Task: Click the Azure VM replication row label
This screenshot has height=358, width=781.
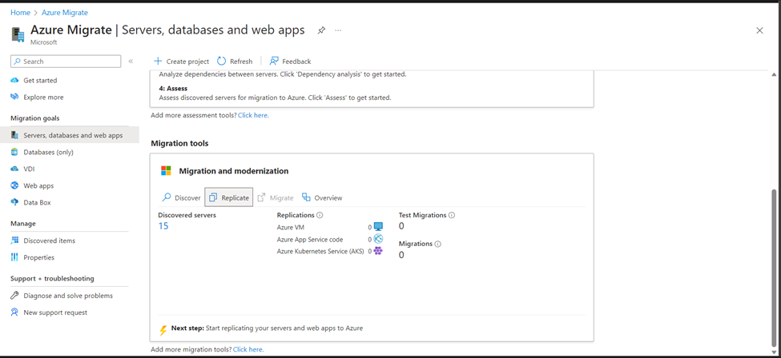Action: point(291,227)
